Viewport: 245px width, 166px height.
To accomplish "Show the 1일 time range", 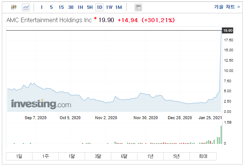I will pyautogui.click(x=19, y=156).
